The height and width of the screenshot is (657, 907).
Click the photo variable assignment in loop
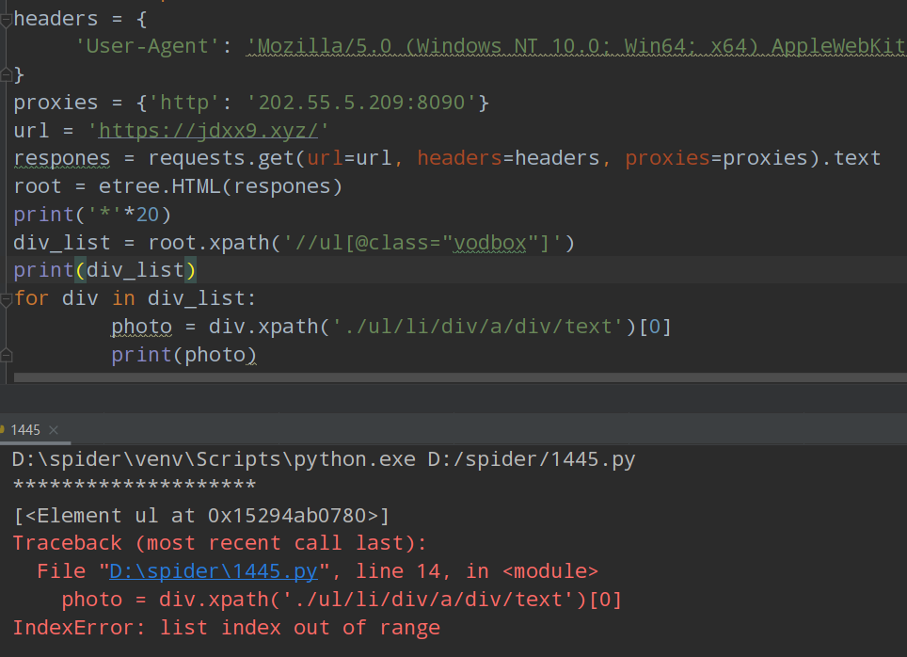(141, 327)
